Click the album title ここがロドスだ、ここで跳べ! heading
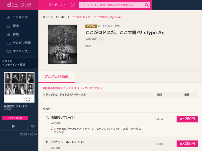The height and width of the screenshot is (151, 202). coord(125,33)
